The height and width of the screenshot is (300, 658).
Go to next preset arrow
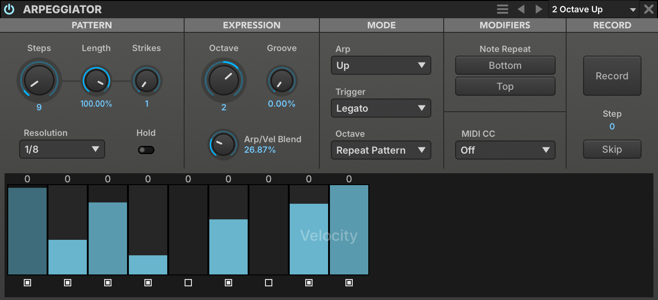point(539,9)
